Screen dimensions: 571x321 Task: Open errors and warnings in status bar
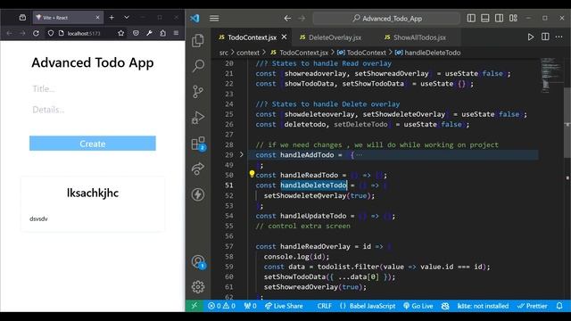tap(221, 306)
